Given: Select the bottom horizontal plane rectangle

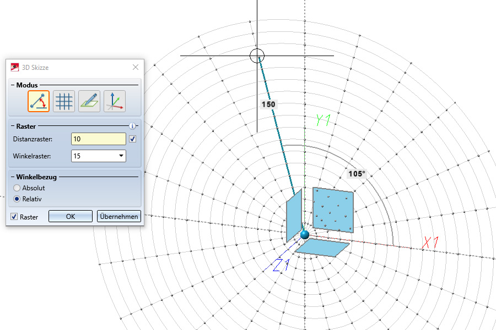Looking at the screenshot, I should tap(322, 248).
